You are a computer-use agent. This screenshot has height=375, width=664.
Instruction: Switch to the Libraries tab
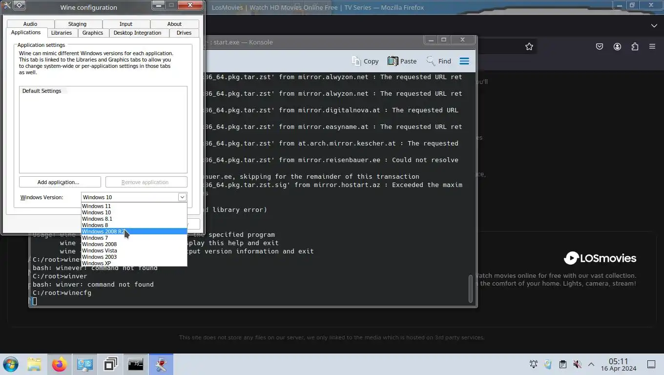coord(62,33)
